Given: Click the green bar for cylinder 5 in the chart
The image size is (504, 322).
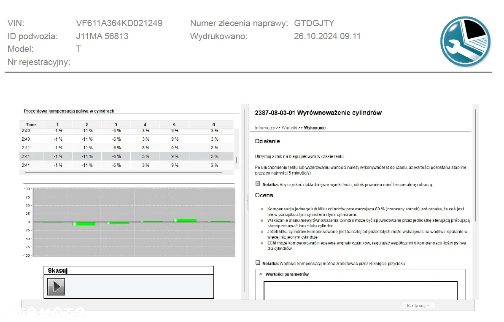Looking at the screenshot, I should (x=184, y=220).
